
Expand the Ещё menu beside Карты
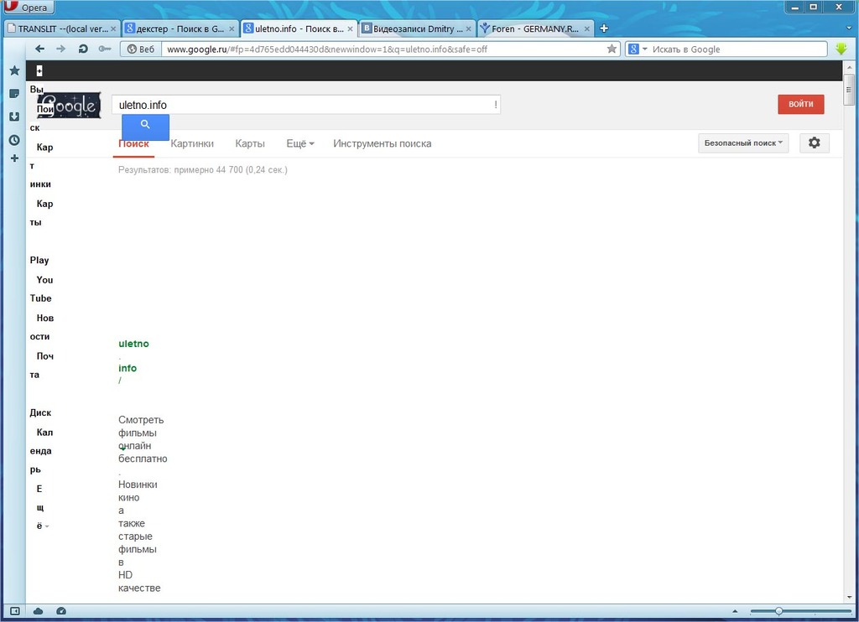(300, 143)
